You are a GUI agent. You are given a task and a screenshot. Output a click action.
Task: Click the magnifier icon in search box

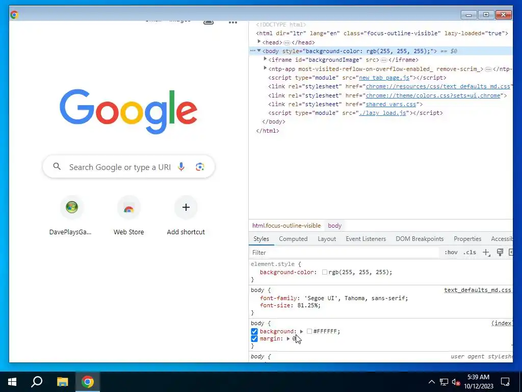[x=57, y=166]
